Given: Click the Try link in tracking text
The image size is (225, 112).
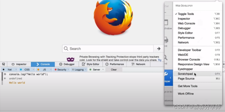Looking at the screenshot, I should coord(160,60).
